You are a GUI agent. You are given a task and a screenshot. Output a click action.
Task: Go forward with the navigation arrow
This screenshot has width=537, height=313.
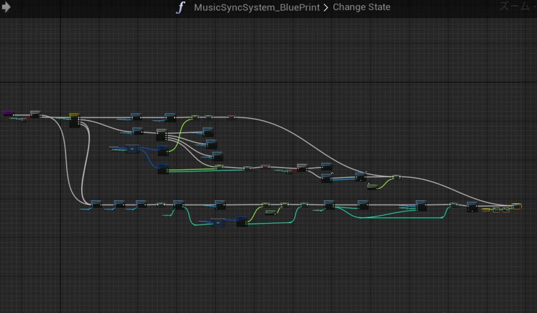click(6, 7)
